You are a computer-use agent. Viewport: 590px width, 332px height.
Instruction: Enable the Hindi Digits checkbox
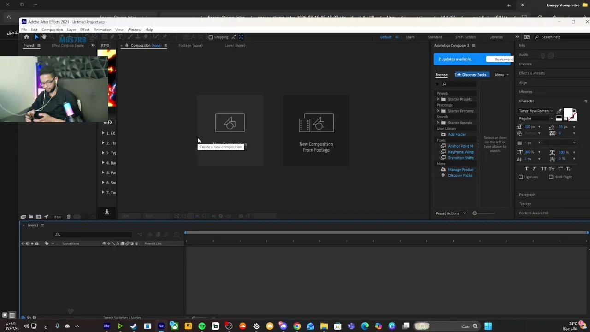(x=551, y=177)
